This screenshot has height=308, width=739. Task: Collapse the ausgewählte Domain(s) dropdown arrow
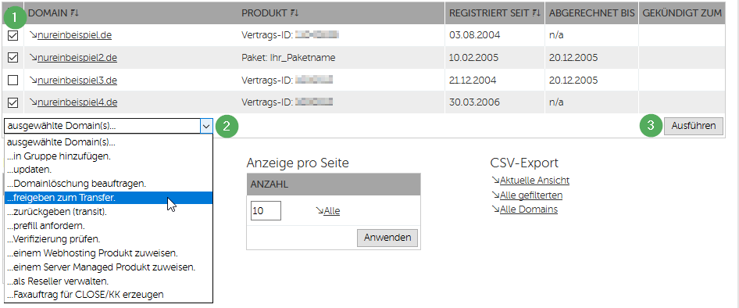(x=206, y=126)
